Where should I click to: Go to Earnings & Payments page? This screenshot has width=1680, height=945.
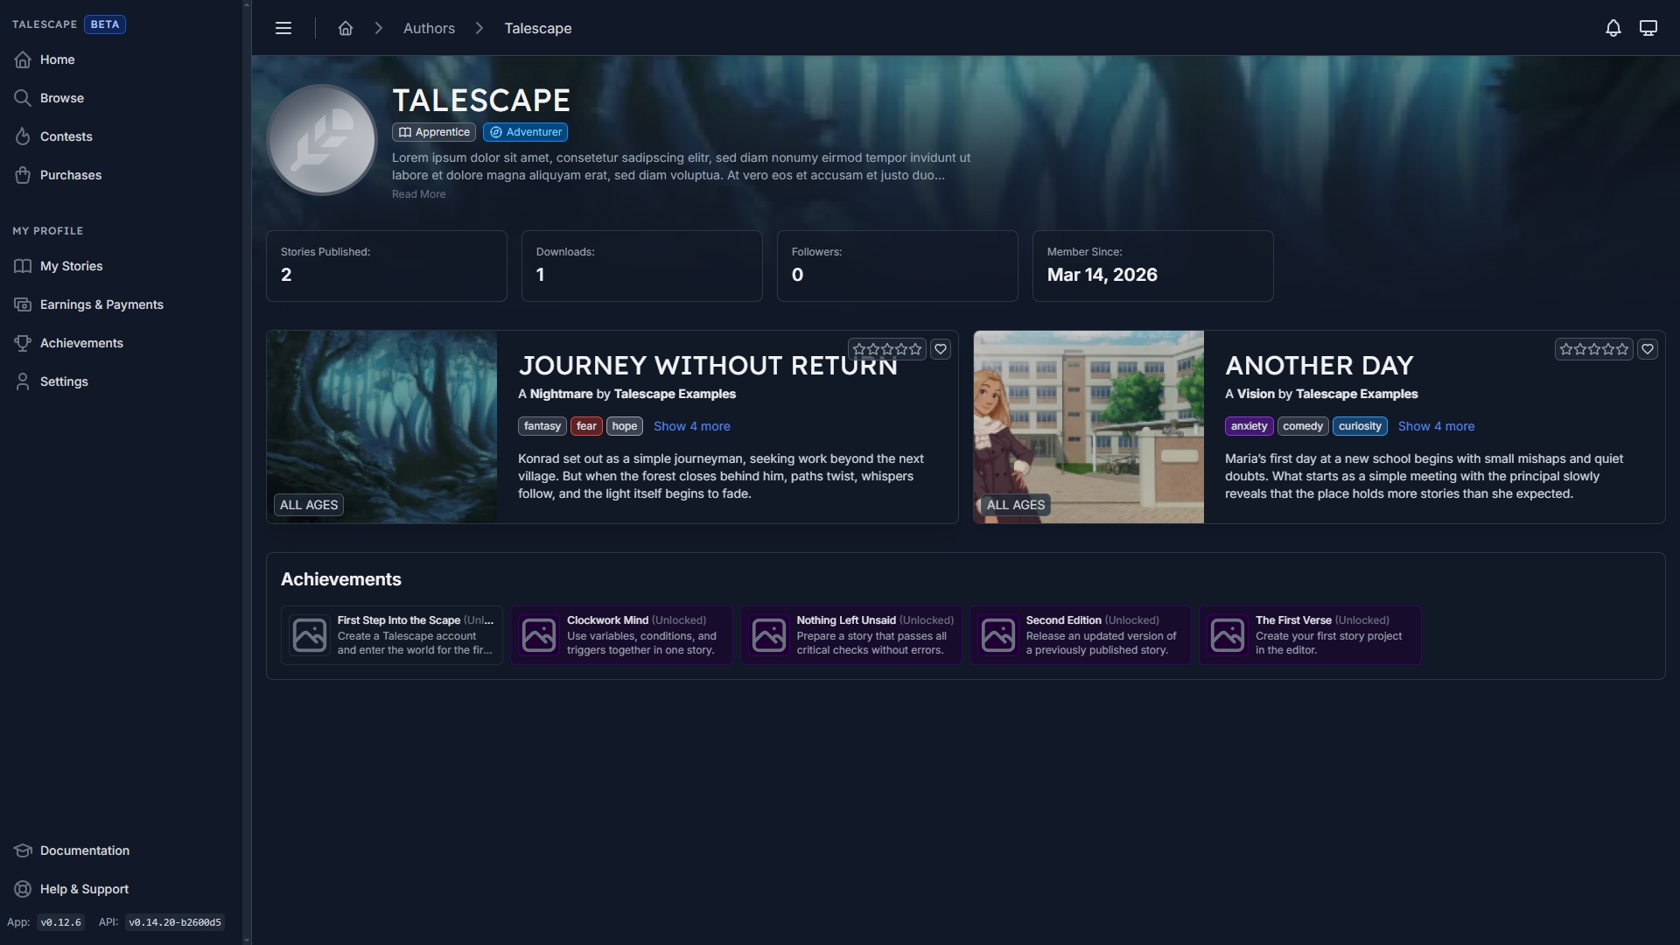[x=101, y=304]
